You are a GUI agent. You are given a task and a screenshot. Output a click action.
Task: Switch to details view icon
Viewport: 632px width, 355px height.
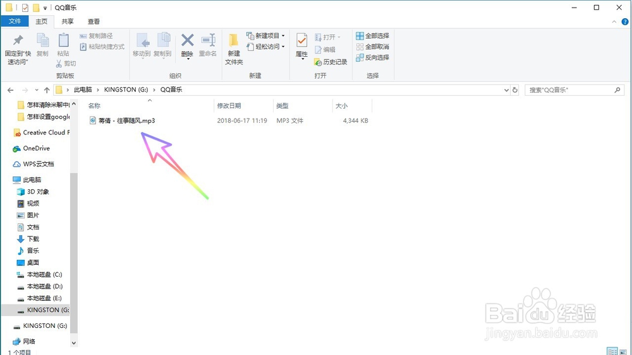[x=612, y=351]
